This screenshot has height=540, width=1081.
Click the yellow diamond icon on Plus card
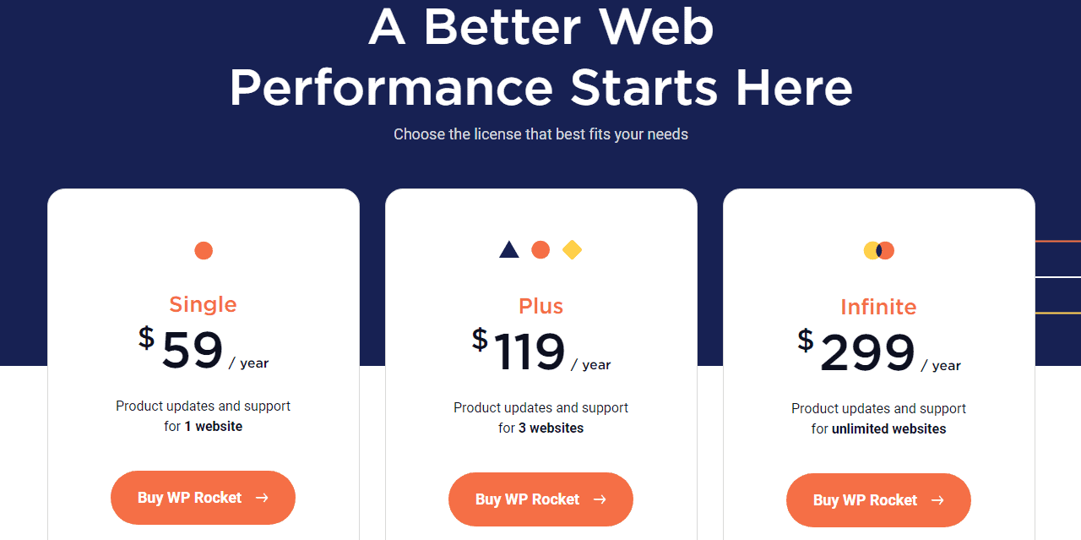[572, 250]
